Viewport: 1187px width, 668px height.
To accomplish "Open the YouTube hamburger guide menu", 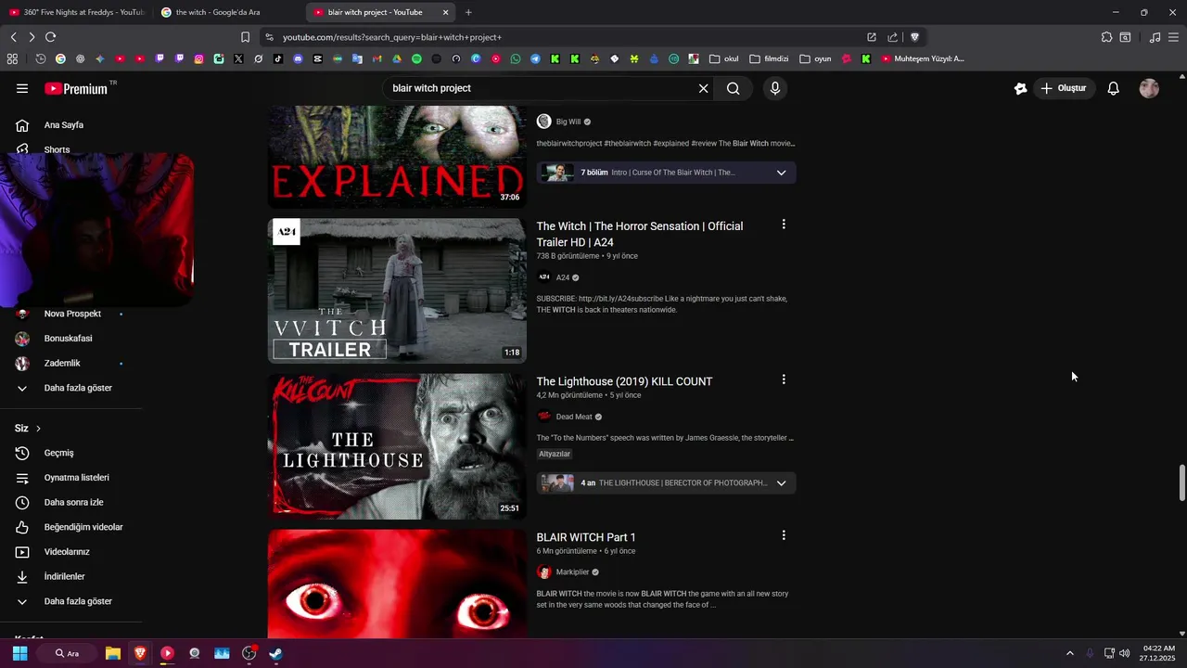I will (22, 88).
